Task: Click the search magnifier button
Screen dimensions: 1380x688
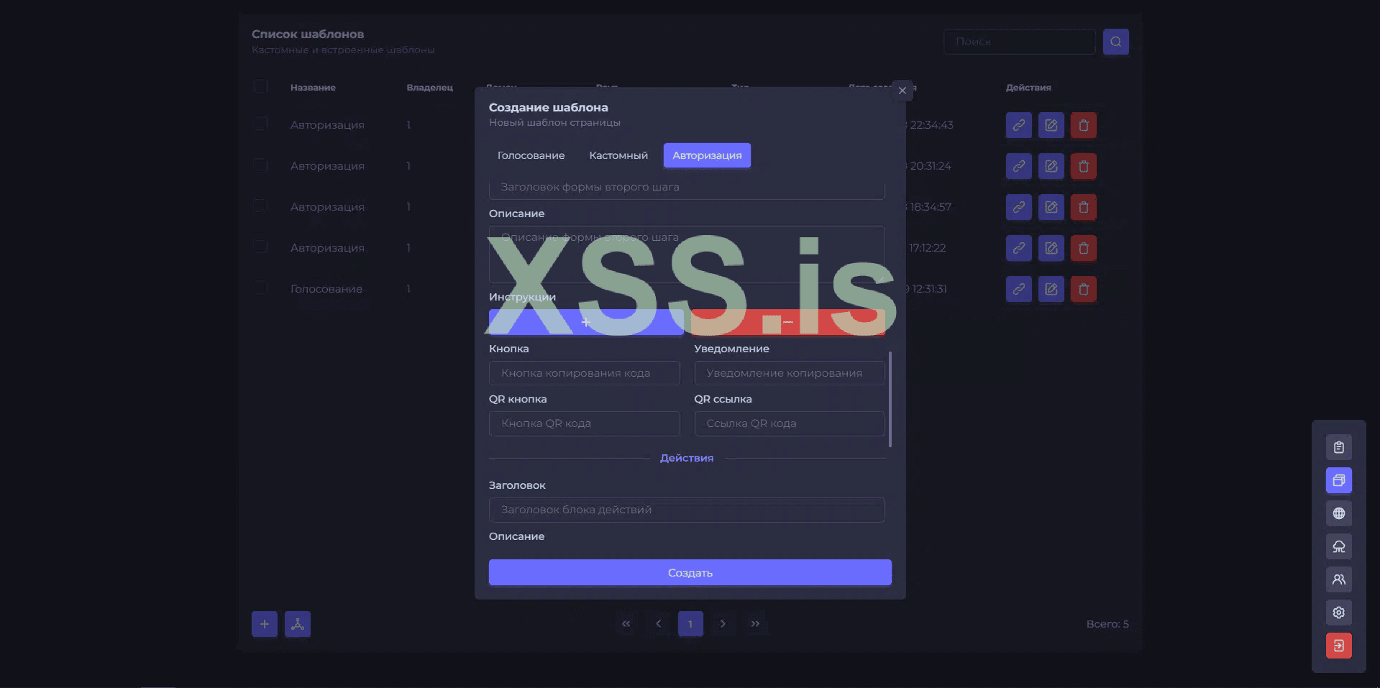Action: pos(1115,42)
